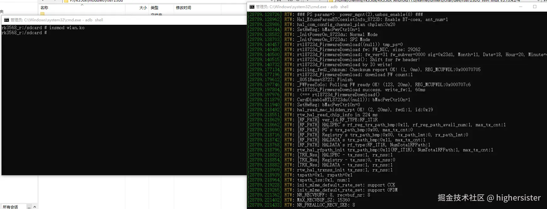The width and height of the screenshot is (547, 209).
Task: Click the ellipsis button beside 所有会话
Action: (29, 207)
